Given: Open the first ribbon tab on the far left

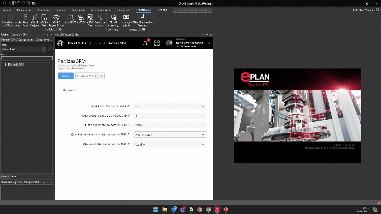Looking at the screenshot, I should [x=7, y=10].
